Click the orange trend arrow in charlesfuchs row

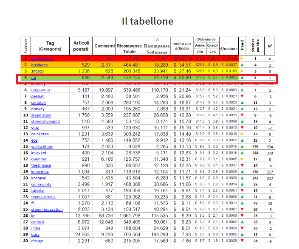tap(242, 59)
